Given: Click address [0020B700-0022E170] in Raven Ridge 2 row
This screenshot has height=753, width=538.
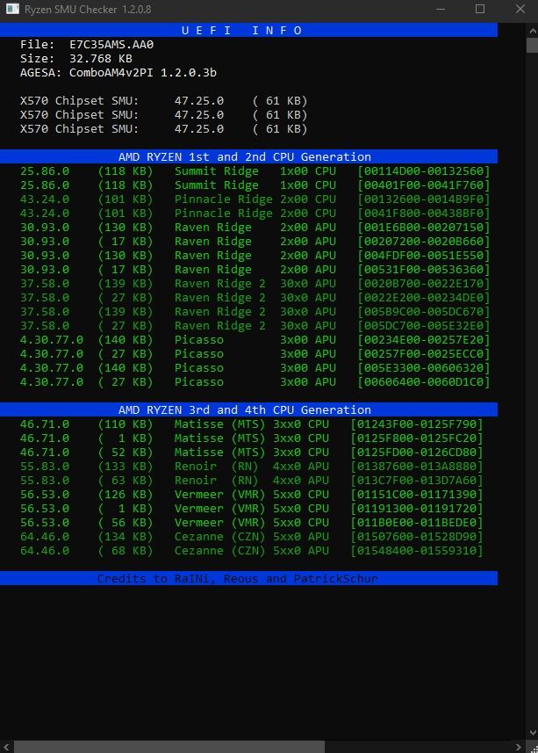Looking at the screenshot, I should 424,283.
